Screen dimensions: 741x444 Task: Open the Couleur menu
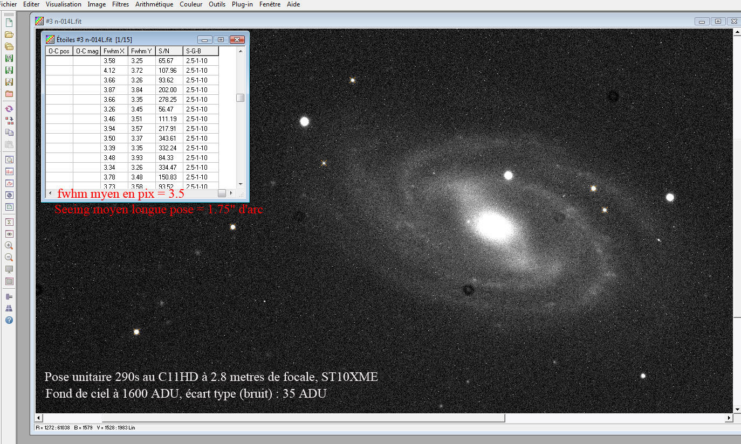click(x=191, y=4)
